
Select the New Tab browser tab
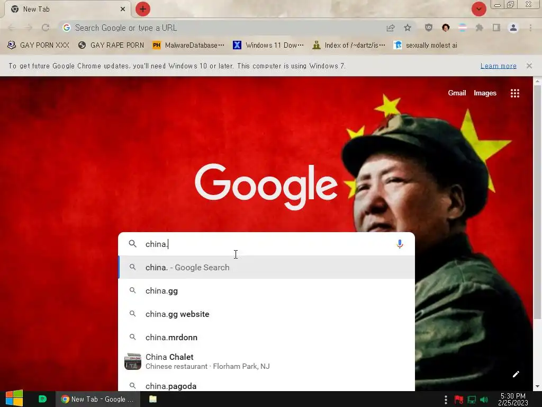point(67,10)
